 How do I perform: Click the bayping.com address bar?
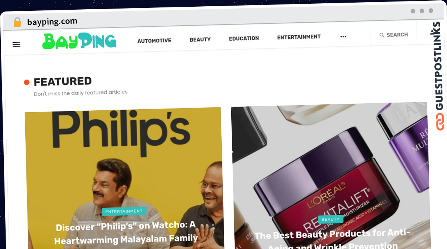[x=52, y=22]
